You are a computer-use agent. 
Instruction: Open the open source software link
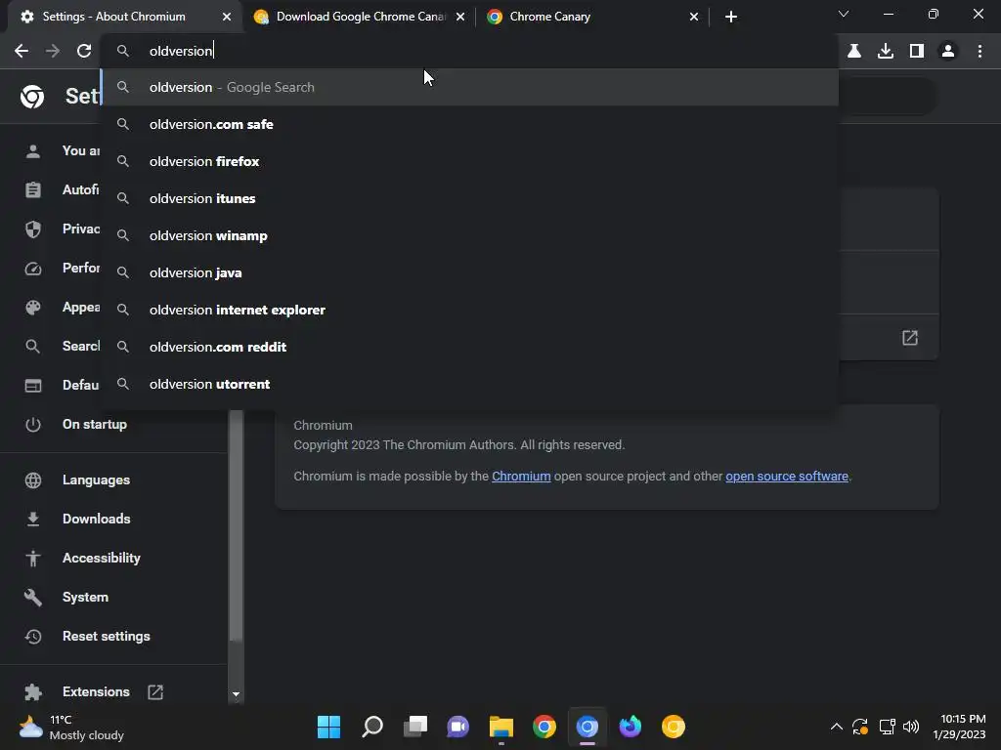click(787, 477)
